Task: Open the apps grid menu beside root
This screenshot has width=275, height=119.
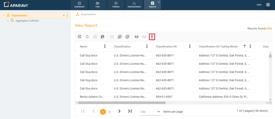Action: [x=268, y=5]
